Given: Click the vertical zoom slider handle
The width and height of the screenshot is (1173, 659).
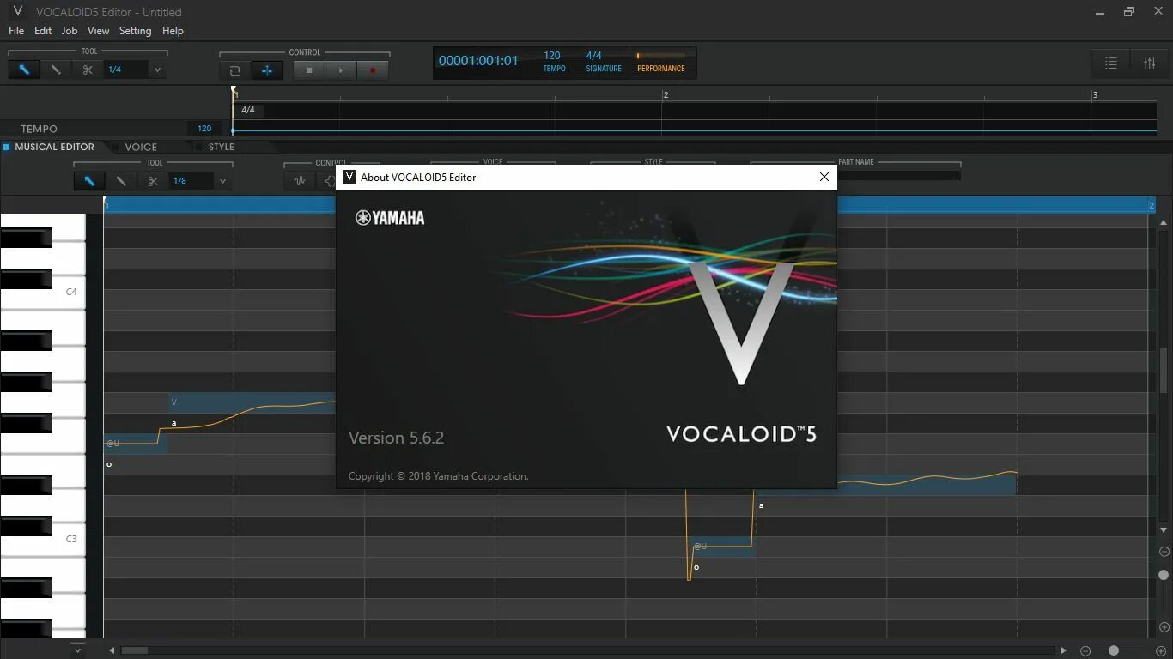Looking at the screenshot, I should (1164, 575).
